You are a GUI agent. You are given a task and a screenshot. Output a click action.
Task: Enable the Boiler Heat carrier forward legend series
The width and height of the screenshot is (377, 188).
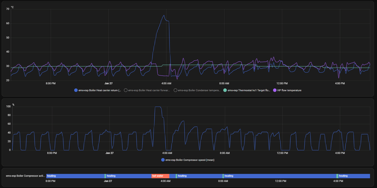[x=147, y=90]
